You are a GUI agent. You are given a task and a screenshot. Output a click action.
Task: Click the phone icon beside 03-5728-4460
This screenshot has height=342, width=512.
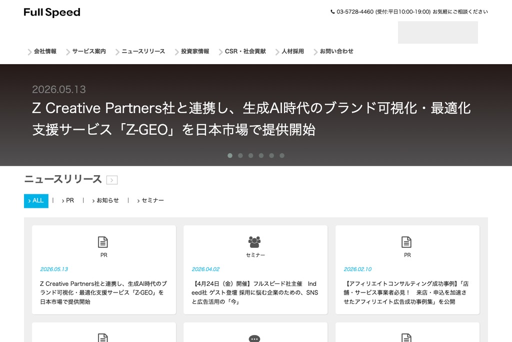[x=332, y=12]
